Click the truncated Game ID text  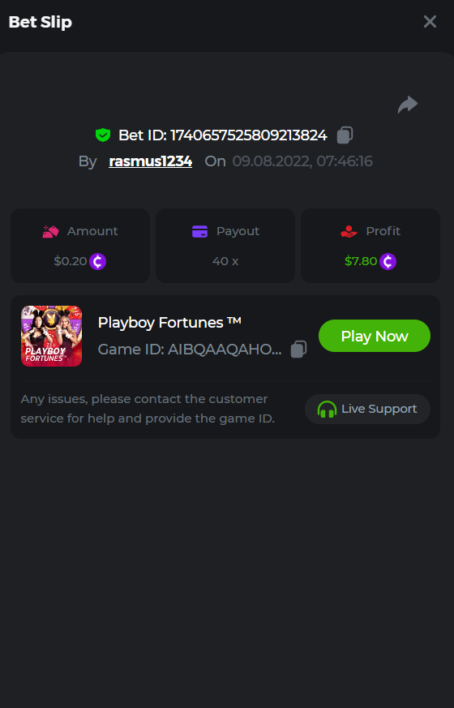[190, 349]
